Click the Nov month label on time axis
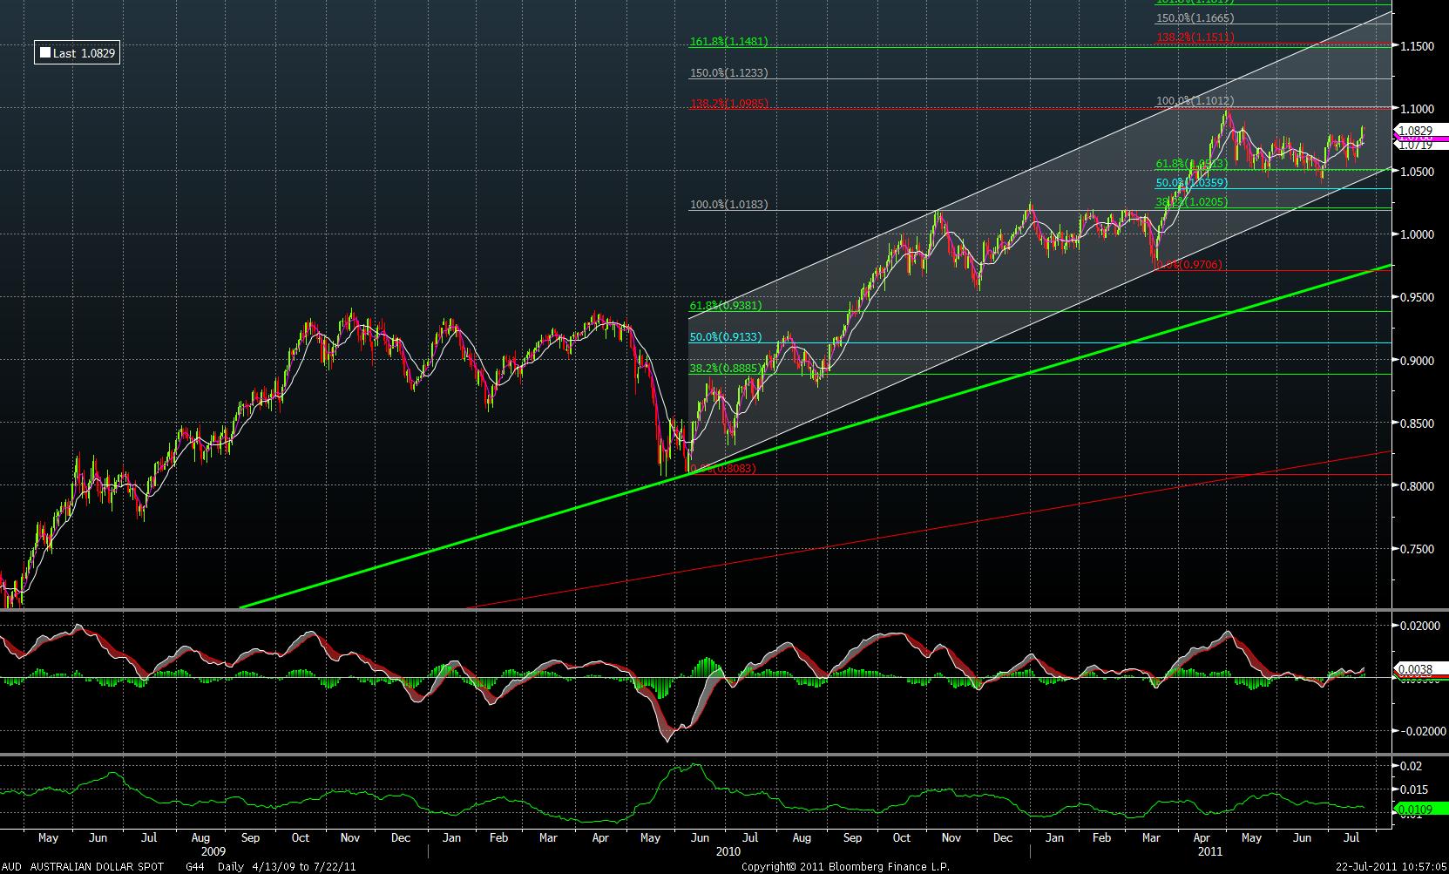 [349, 838]
